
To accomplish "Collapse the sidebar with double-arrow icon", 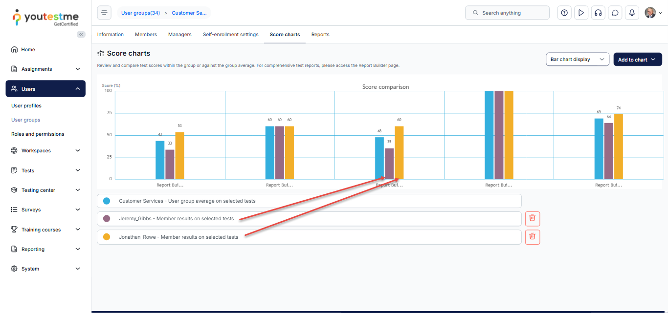I will 81,34.
